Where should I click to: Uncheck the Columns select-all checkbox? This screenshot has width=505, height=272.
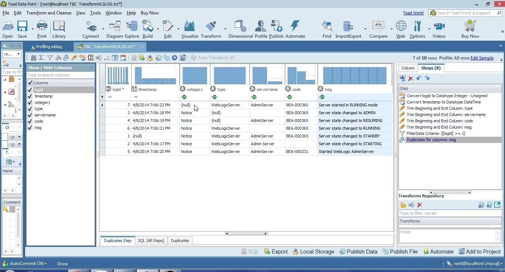click(x=30, y=83)
